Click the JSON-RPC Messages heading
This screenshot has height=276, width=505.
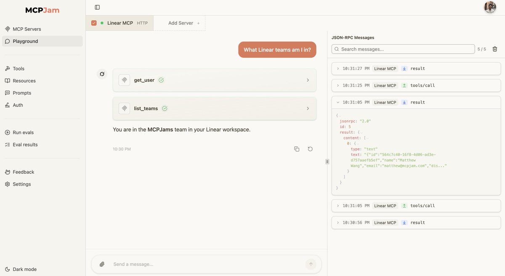(353, 37)
